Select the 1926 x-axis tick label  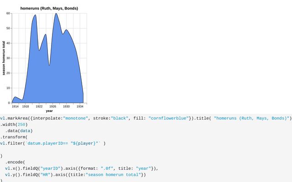pyautogui.click(x=53, y=106)
